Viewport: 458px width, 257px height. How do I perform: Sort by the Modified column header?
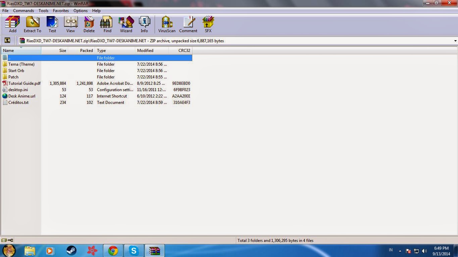[152, 50]
